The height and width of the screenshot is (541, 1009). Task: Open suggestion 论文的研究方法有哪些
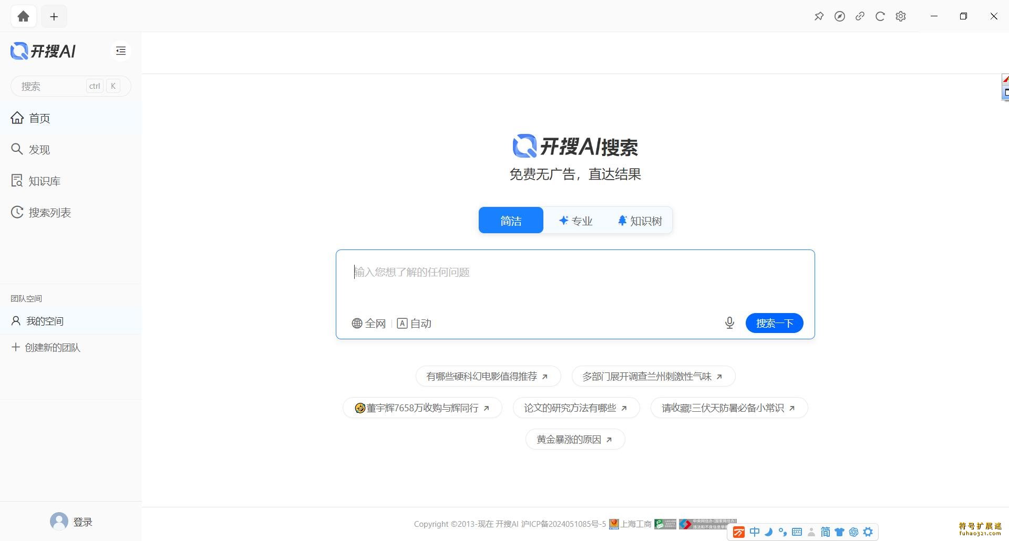coord(576,408)
